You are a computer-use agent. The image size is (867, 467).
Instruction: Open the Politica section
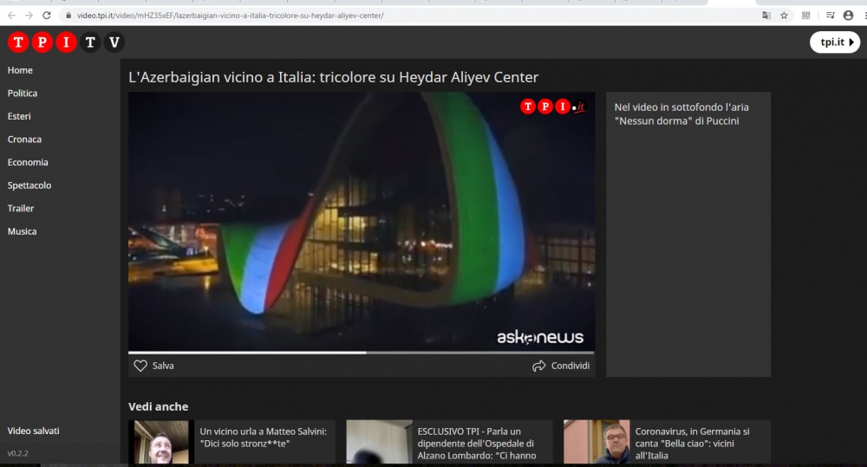tap(23, 94)
